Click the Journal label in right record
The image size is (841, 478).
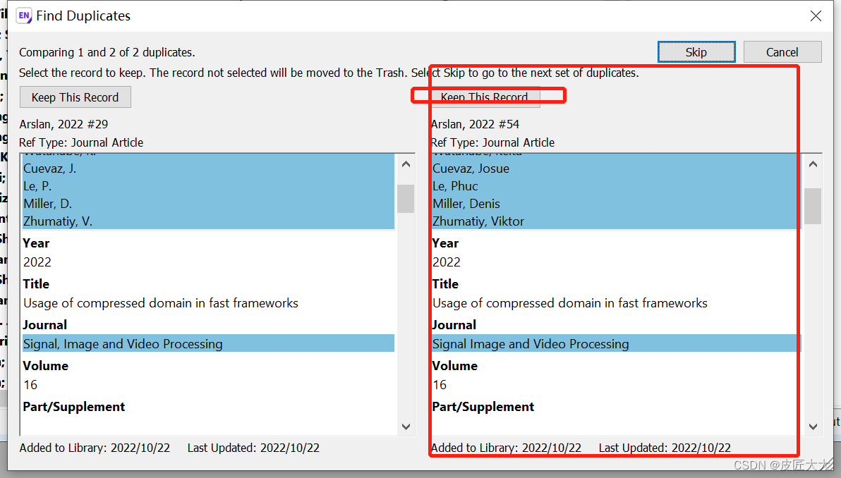tap(454, 325)
